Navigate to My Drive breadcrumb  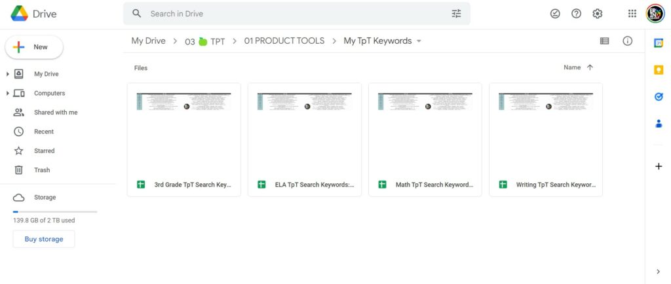149,41
